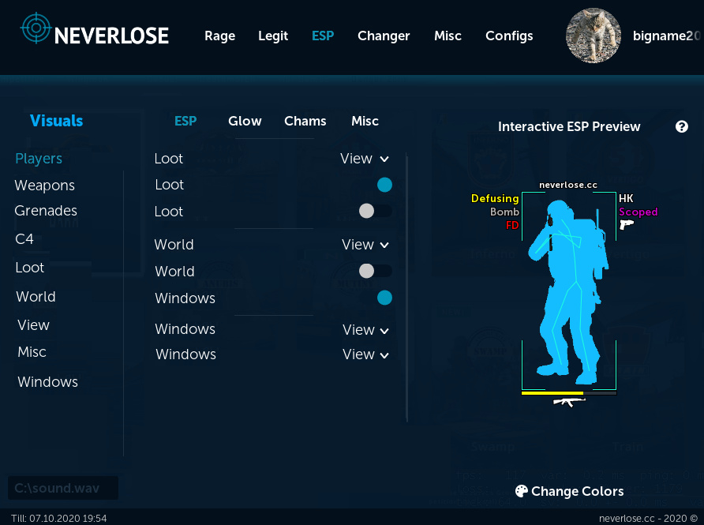Image resolution: width=704 pixels, height=525 pixels.
Task: Select the ESP sub-tab beside Glow
Action: 185,121
